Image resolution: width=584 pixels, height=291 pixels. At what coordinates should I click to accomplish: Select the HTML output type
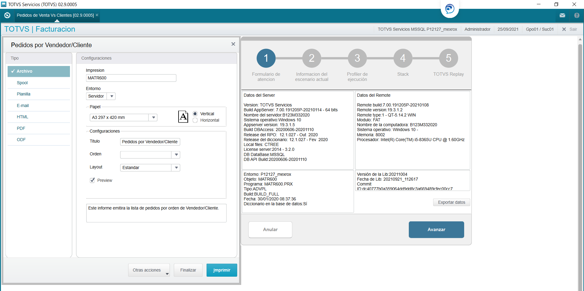[x=39, y=117]
